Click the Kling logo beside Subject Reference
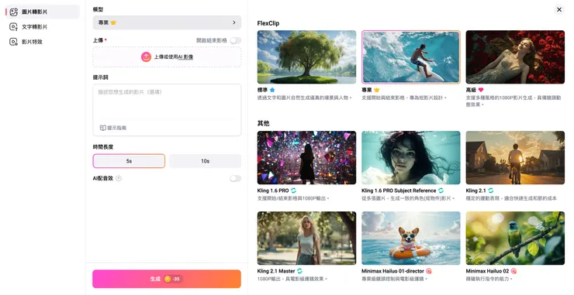The height and width of the screenshot is (295, 574). tap(441, 190)
